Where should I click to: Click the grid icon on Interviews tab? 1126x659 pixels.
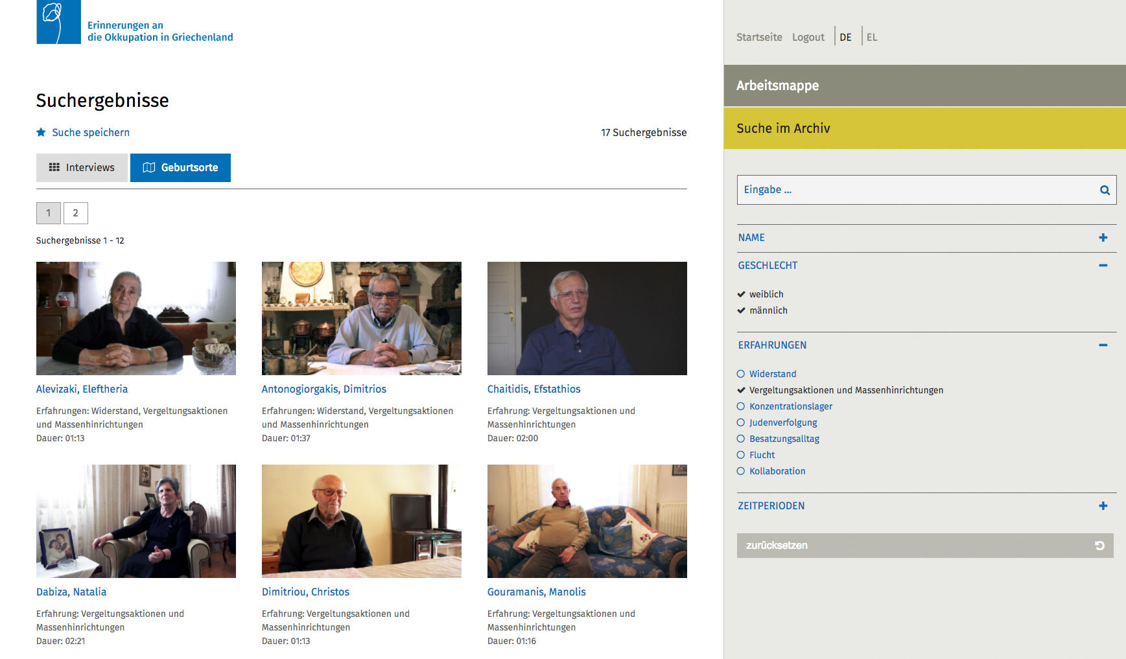tap(54, 167)
